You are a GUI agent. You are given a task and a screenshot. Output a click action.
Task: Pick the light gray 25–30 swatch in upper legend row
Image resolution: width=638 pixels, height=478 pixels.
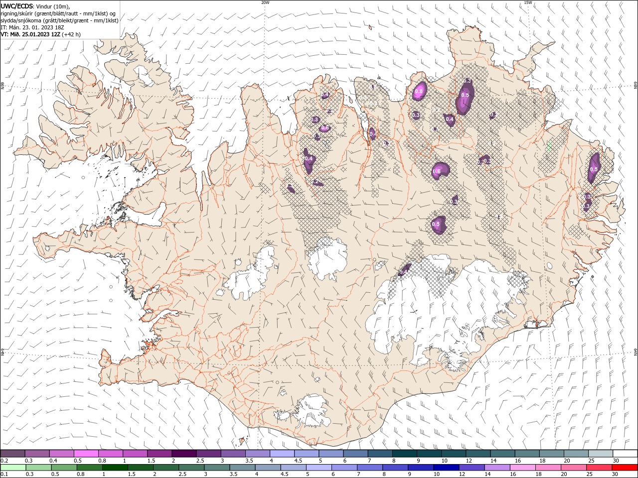(x=601, y=454)
